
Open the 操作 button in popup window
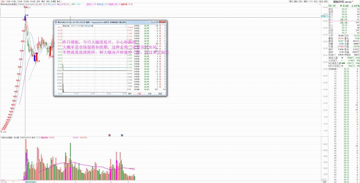[130, 94]
